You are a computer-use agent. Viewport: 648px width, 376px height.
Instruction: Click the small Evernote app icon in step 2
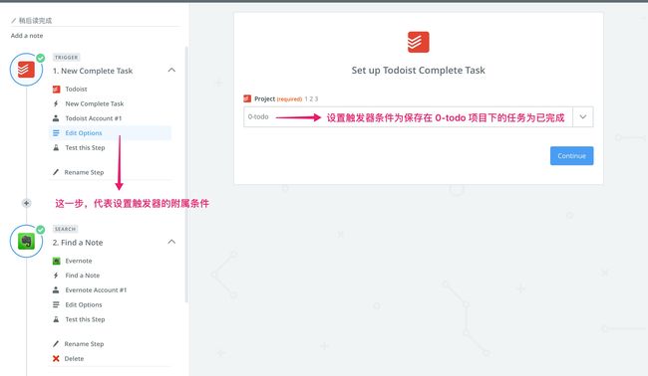[x=56, y=261]
